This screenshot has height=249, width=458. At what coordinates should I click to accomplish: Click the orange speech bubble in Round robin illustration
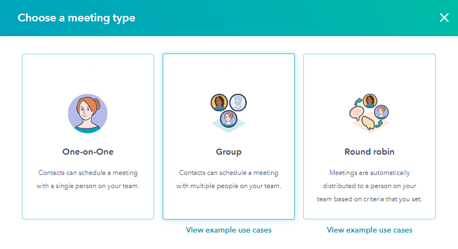[357, 114]
